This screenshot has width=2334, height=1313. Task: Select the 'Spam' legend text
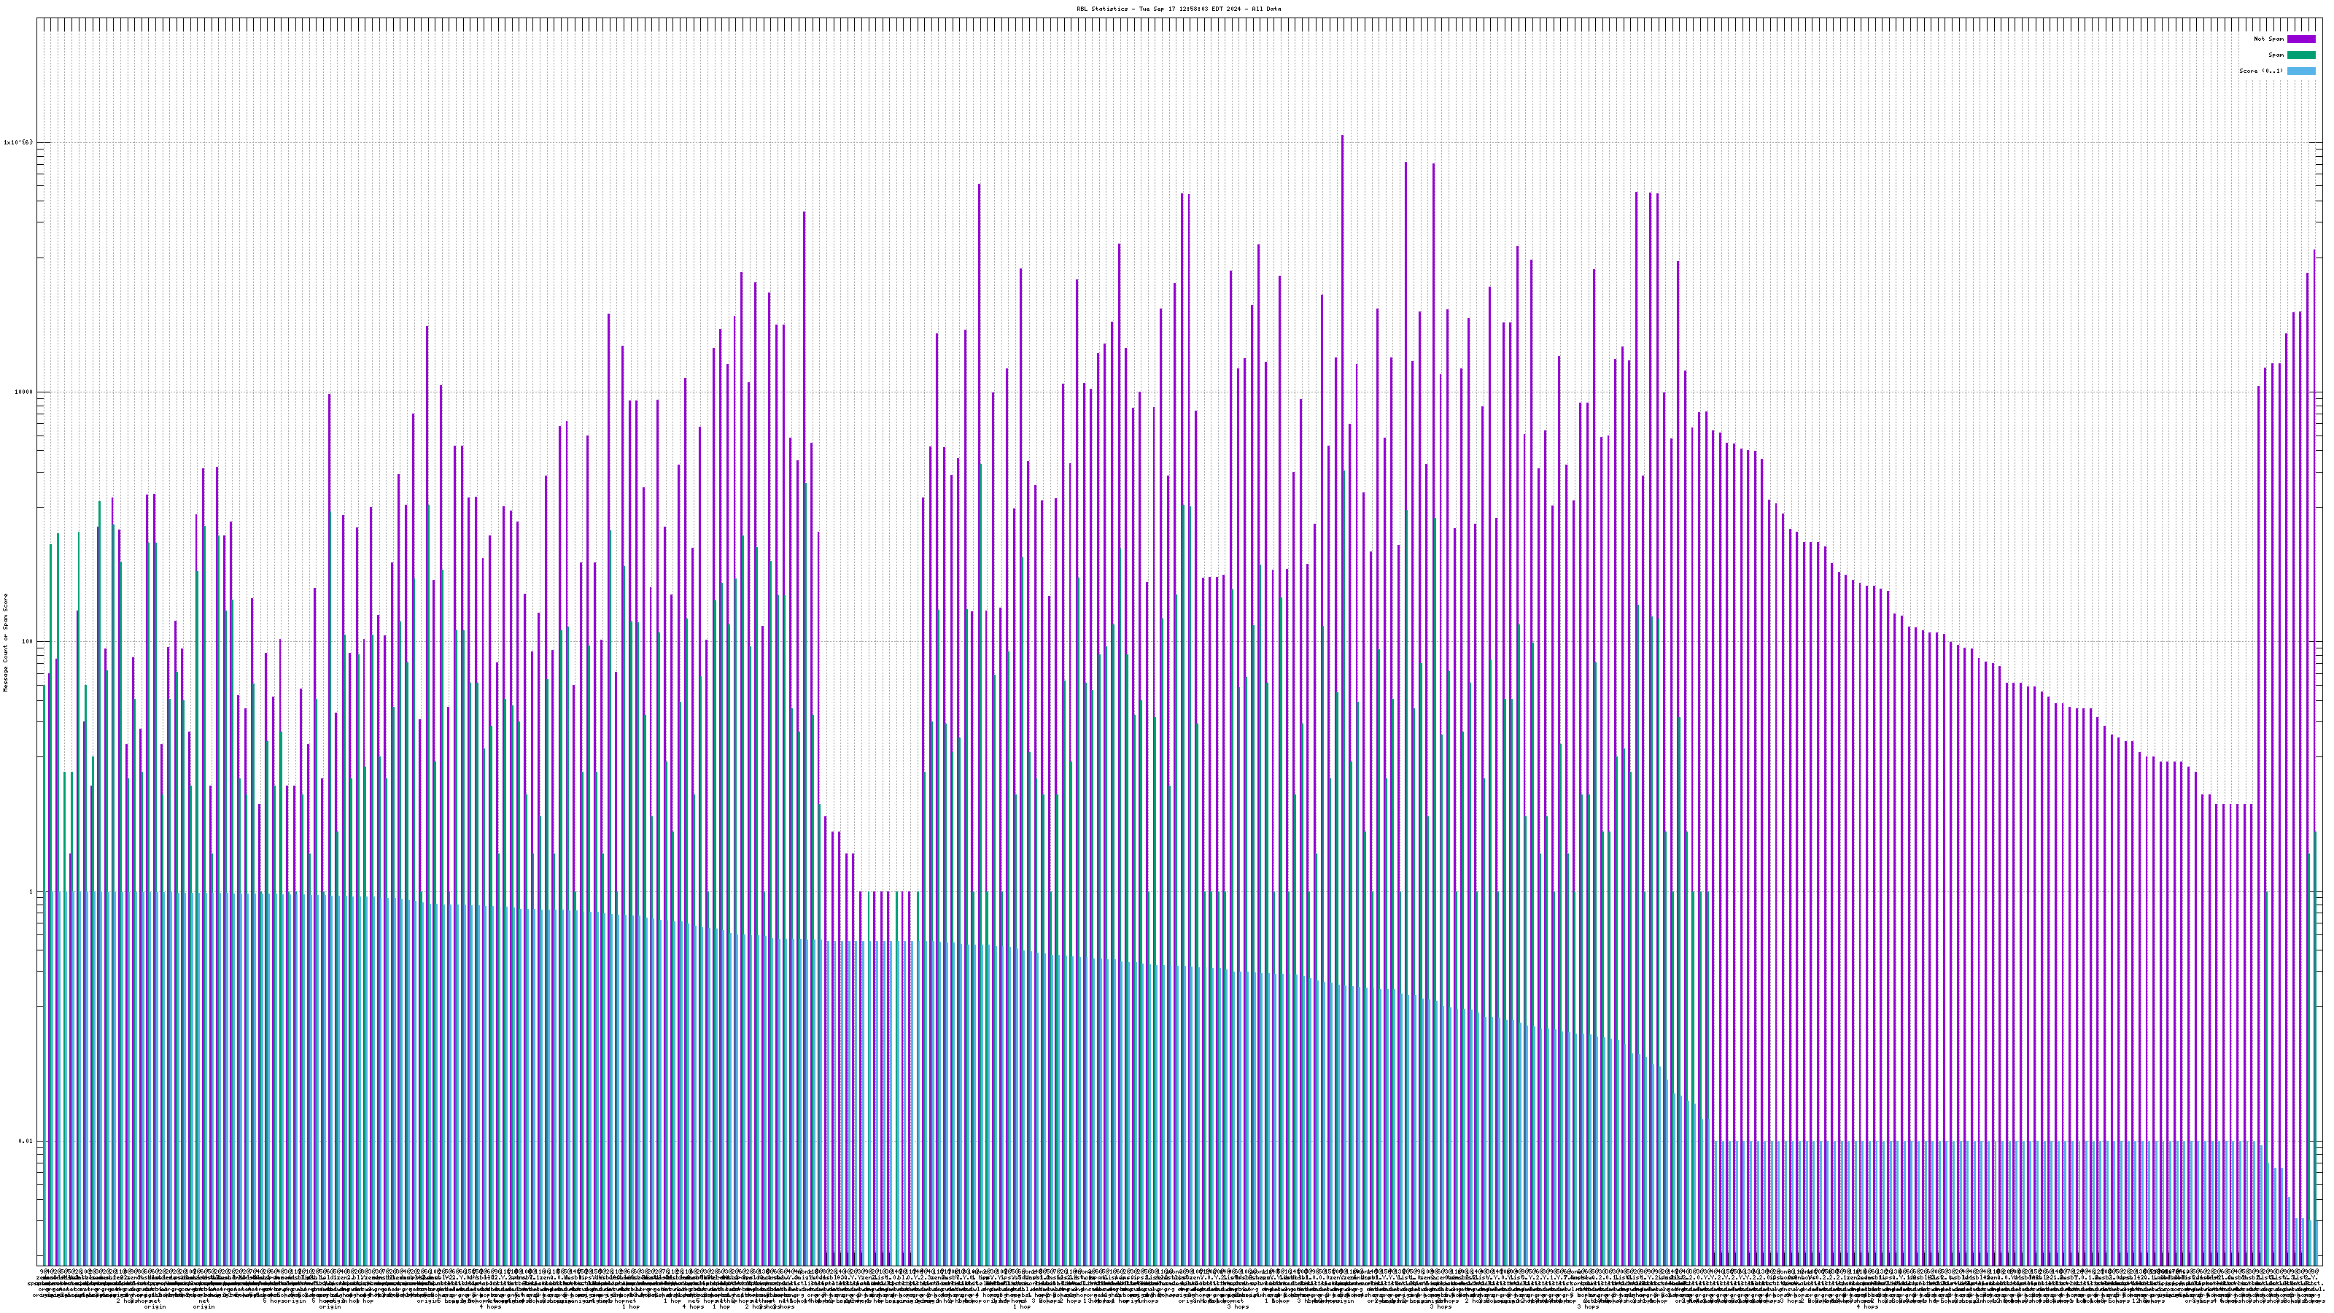[x=2276, y=55]
